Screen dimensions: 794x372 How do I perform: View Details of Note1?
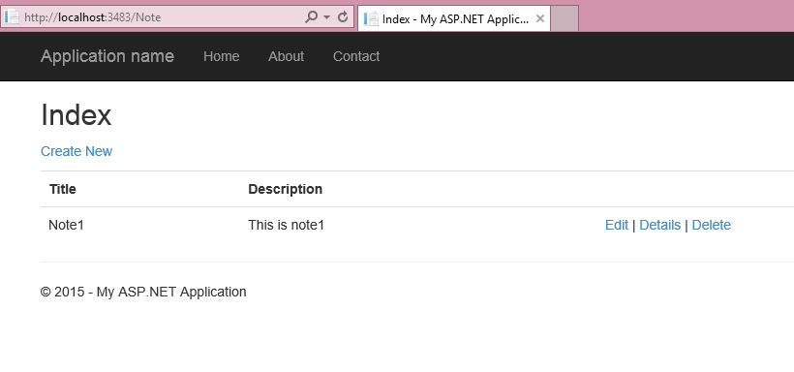(x=659, y=225)
